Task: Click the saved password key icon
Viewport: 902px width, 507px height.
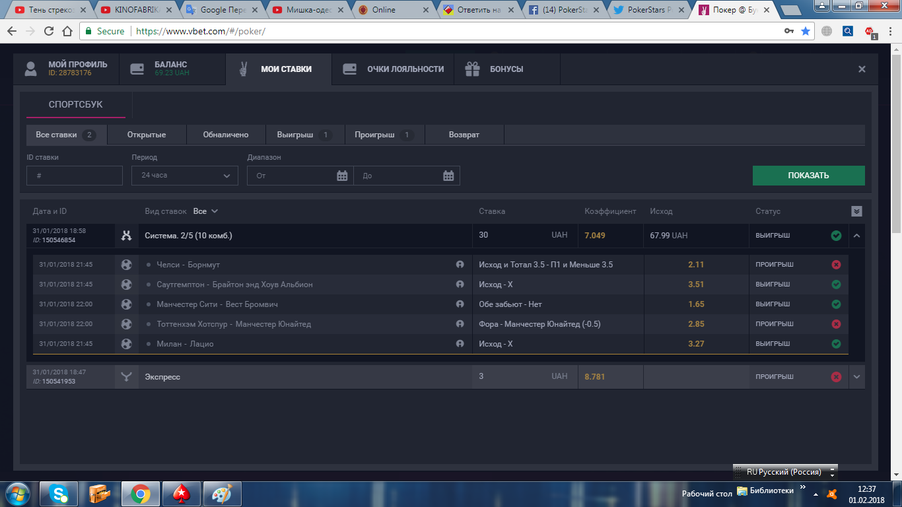Action: (788, 31)
